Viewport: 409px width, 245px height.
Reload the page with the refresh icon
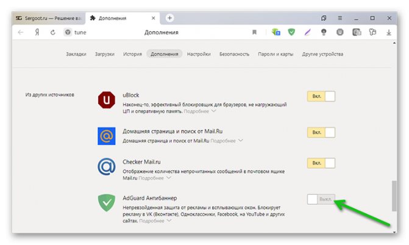[x=53, y=32]
